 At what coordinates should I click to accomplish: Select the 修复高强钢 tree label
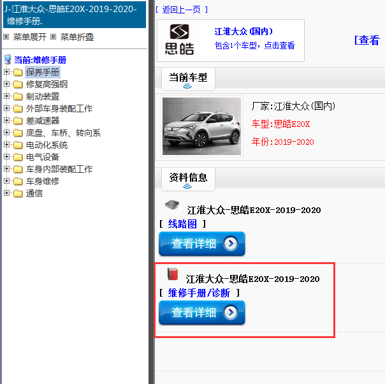pos(47,84)
